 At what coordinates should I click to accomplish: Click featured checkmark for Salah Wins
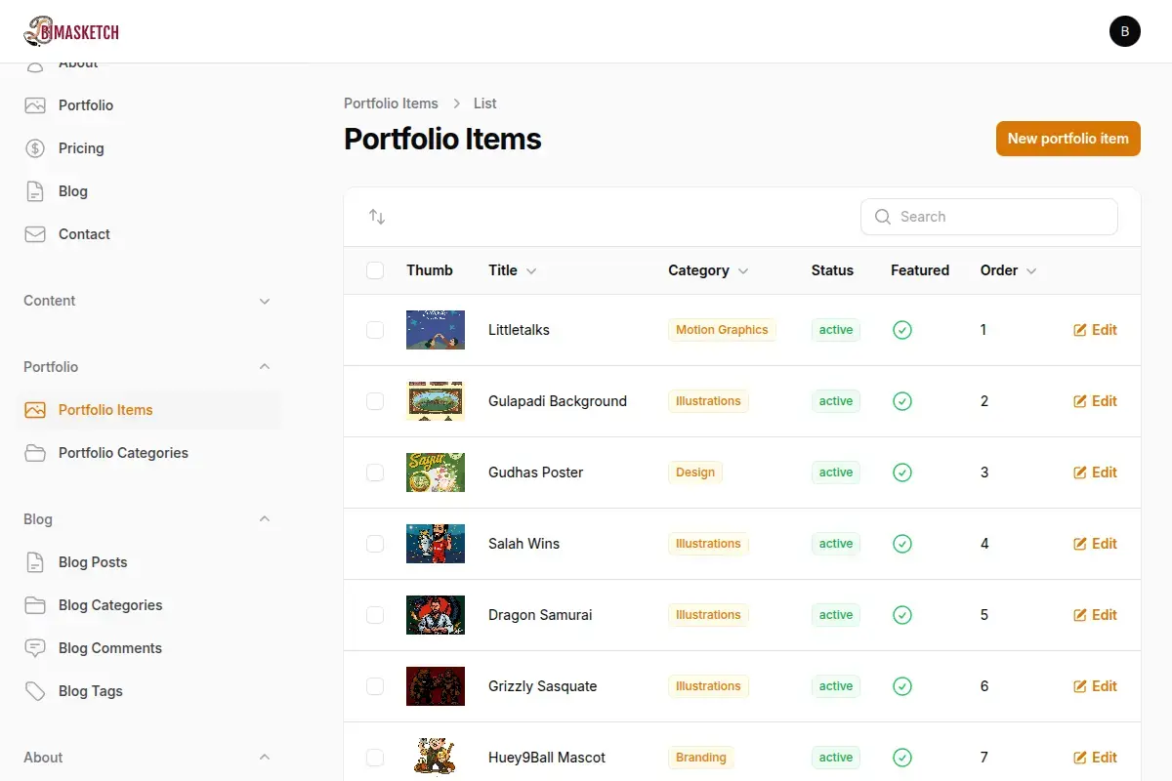point(902,544)
